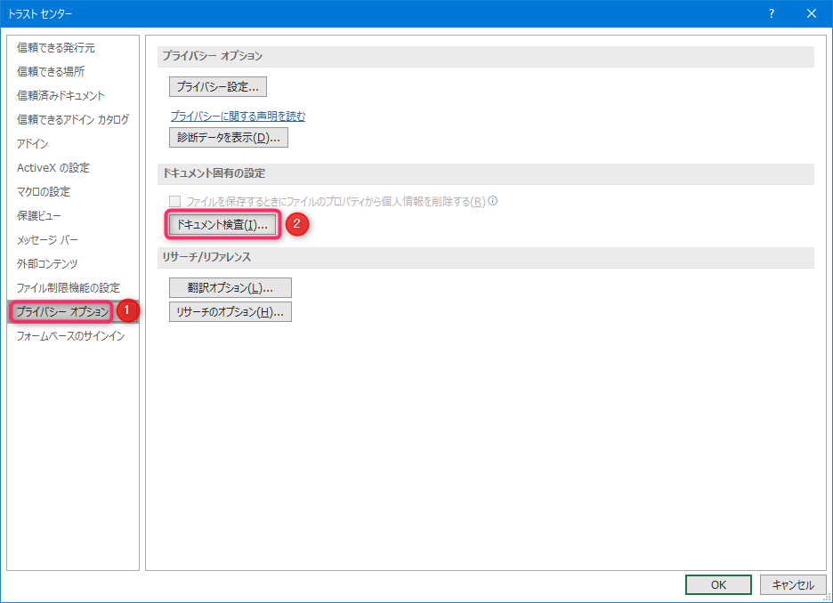This screenshot has height=603, width=833.
Task: Open the プライバシーに関する声明を読む link
Action: 238,117
